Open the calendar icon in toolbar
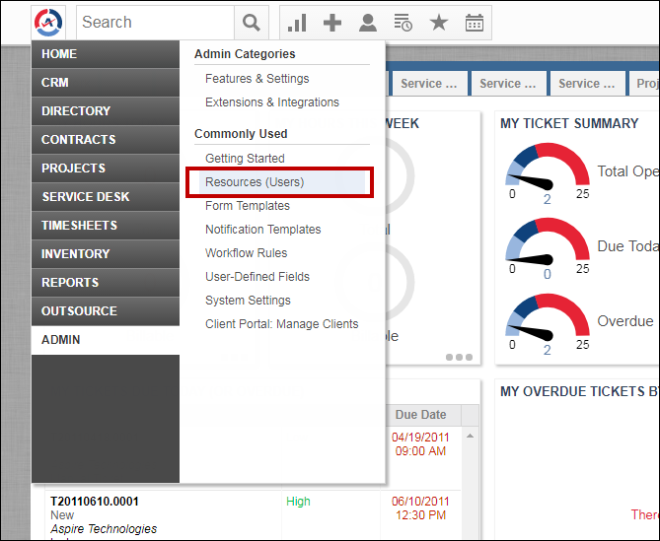Screen dimensions: 660x541 pyautogui.click(x=474, y=23)
